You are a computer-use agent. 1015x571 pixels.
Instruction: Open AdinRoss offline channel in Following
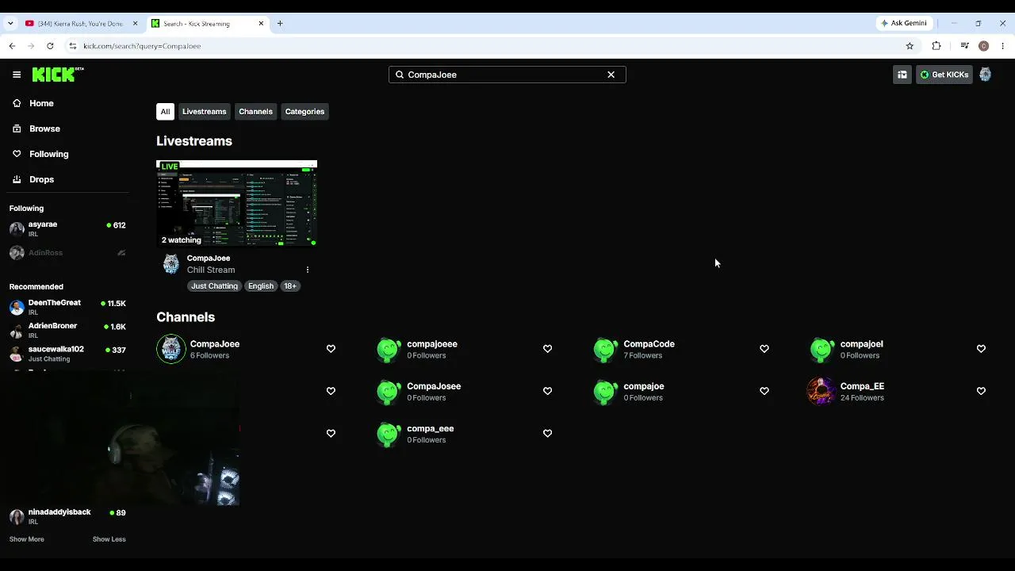(67, 253)
